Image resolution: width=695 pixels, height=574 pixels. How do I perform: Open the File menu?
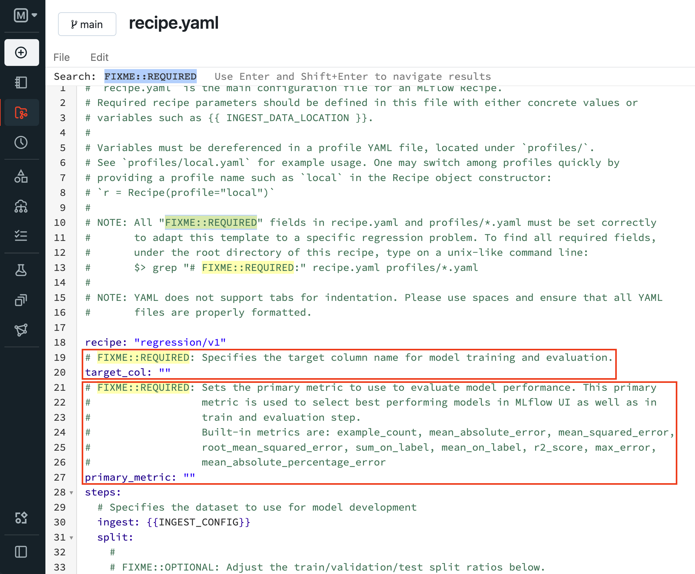(61, 57)
